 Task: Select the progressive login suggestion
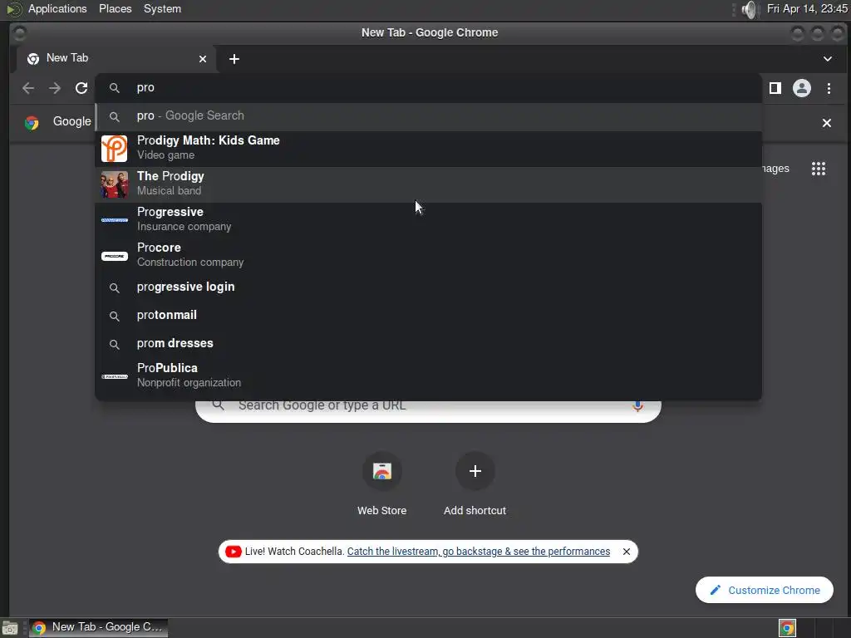coord(428,287)
